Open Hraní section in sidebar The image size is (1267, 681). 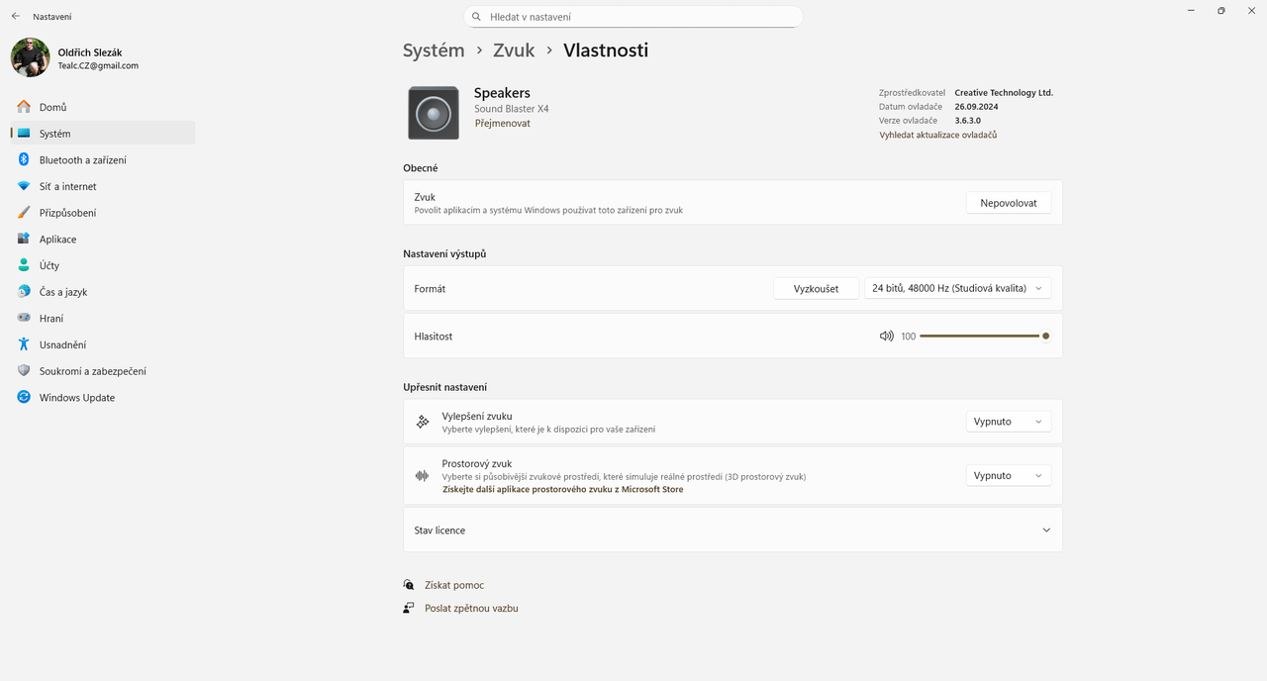(103, 318)
